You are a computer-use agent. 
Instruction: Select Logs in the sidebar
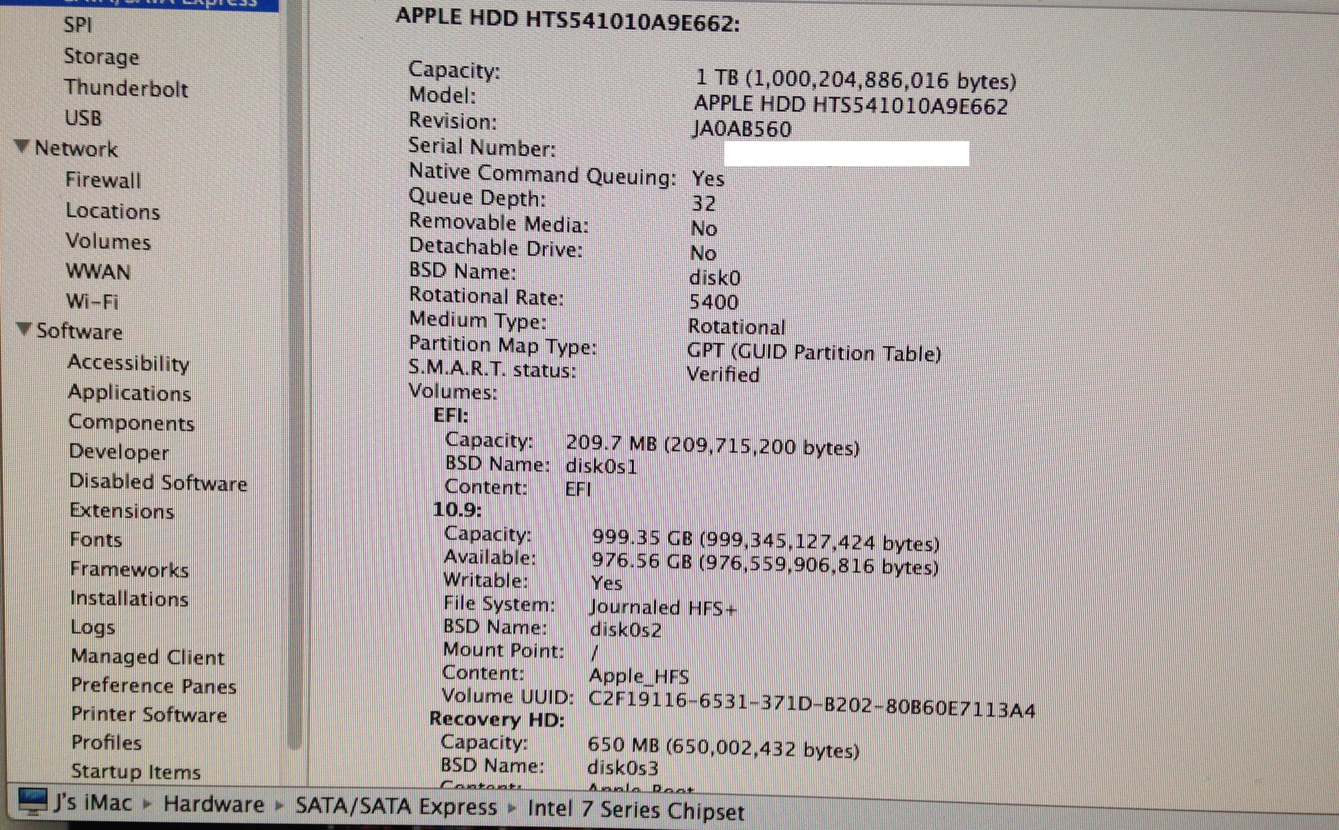[x=93, y=627]
